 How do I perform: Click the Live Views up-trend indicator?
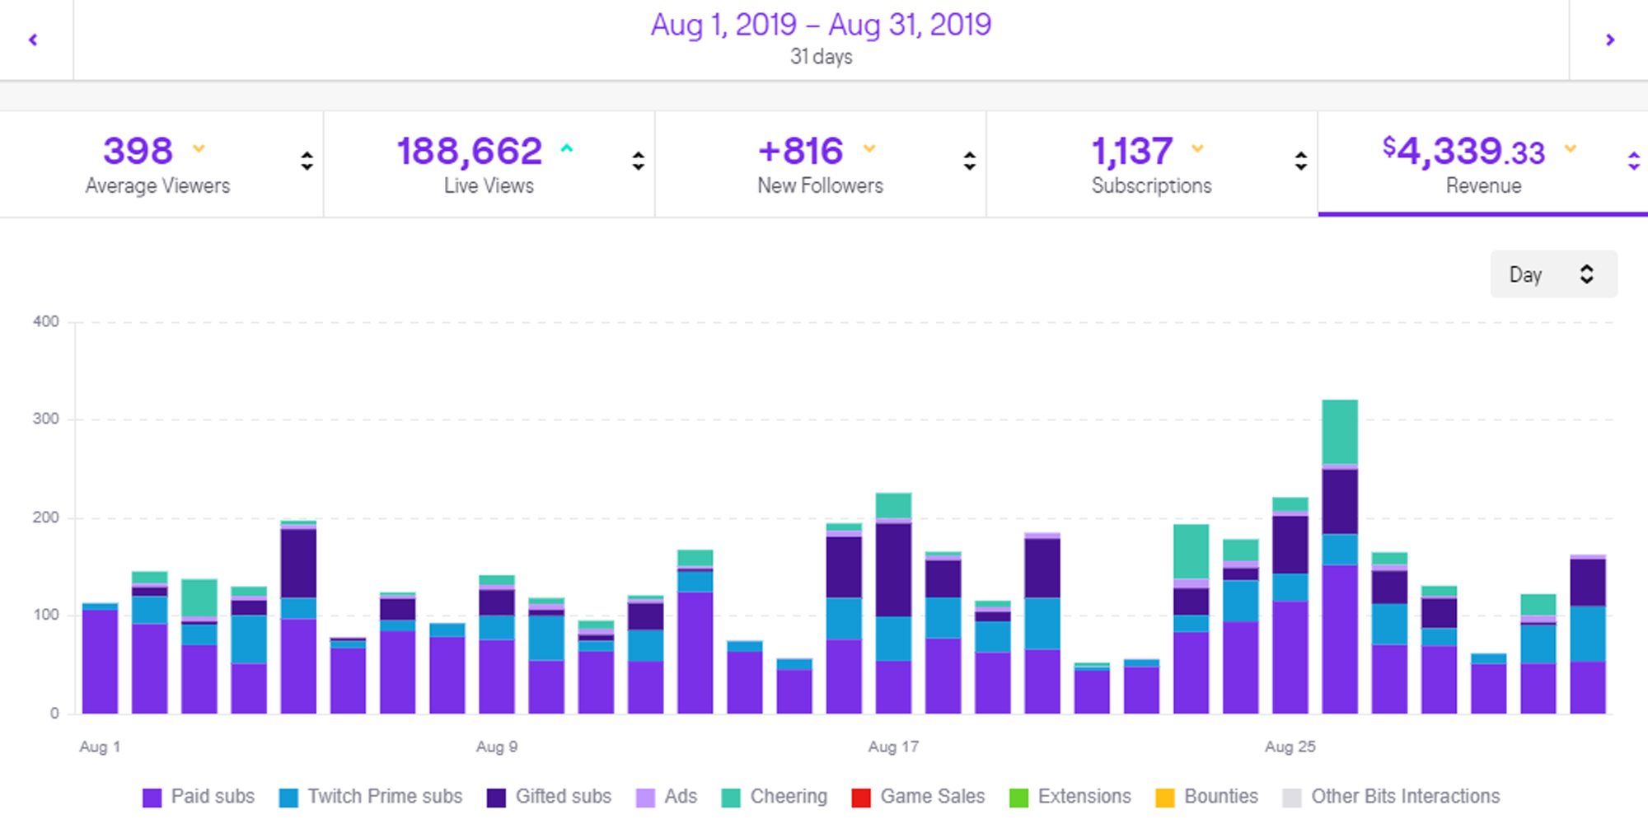pos(567,148)
